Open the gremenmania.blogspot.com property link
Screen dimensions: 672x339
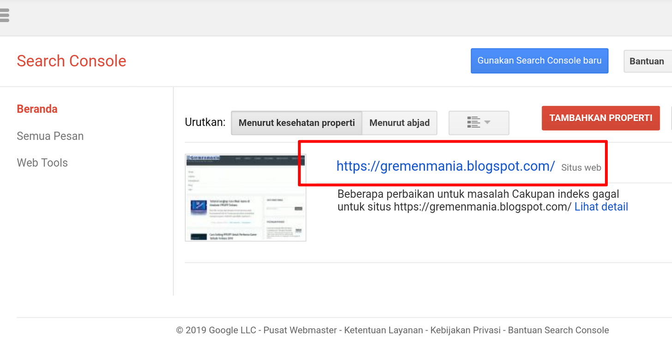pyautogui.click(x=446, y=166)
